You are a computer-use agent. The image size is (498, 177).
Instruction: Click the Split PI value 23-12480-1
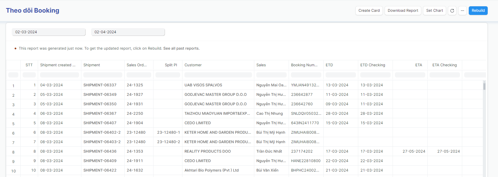[x=168, y=133]
